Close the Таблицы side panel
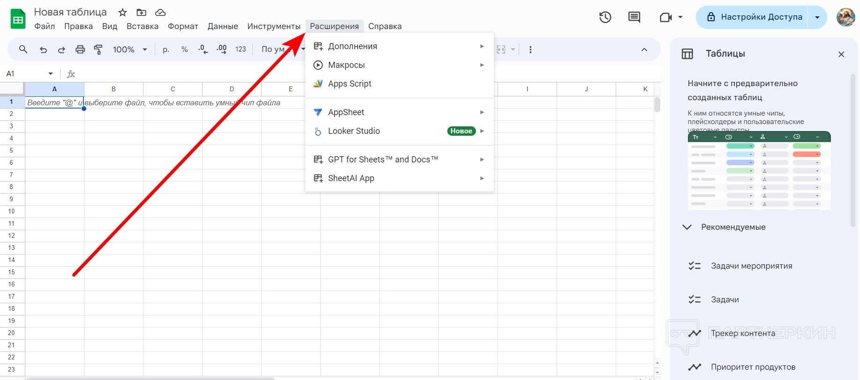The width and height of the screenshot is (860, 380). (841, 54)
